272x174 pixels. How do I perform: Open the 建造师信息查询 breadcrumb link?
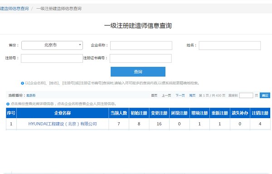[x=15, y=9]
